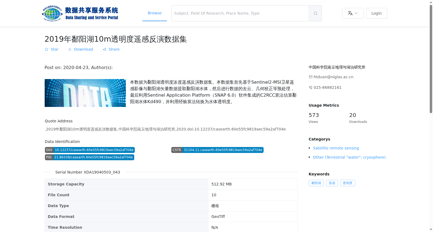433x232 pixels.
Task: Click the 512.92 MB storage capacity value
Action: pos(221,184)
